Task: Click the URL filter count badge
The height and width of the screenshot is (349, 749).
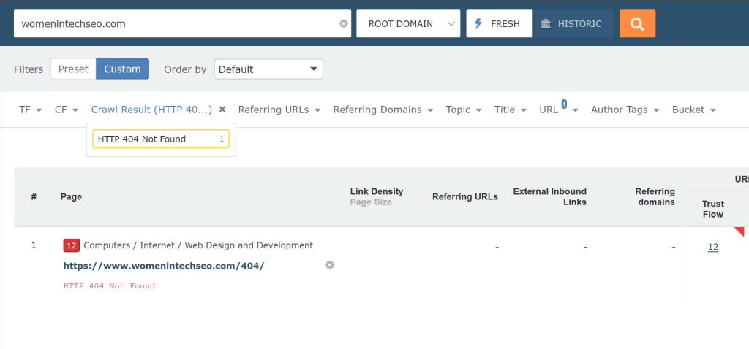Action: point(564,104)
